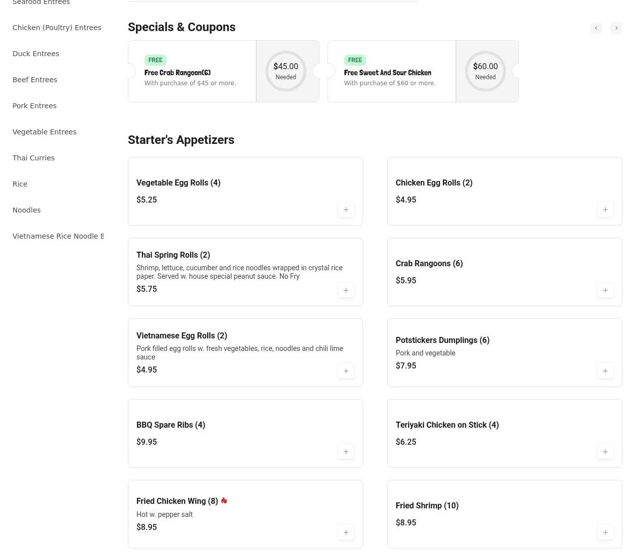Image resolution: width=637 pixels, height=552 pixels.
Task: Jump to Noodles category
Action: (27, 210)
